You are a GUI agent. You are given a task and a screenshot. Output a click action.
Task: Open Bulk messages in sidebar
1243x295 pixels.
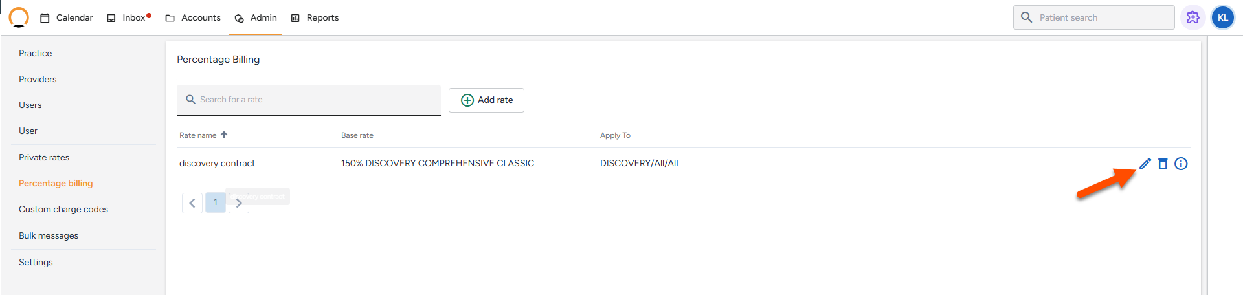pyautogui.click(x=49, y=235)
